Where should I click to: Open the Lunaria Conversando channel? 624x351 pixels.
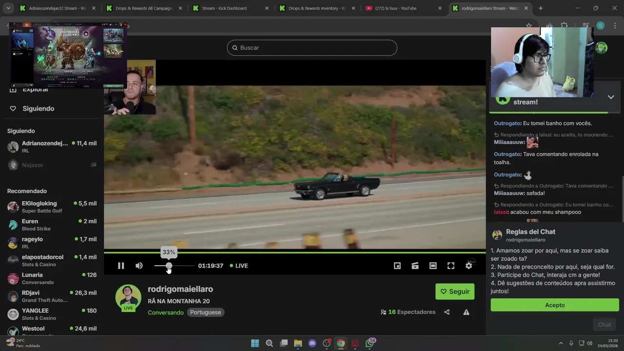52,278
